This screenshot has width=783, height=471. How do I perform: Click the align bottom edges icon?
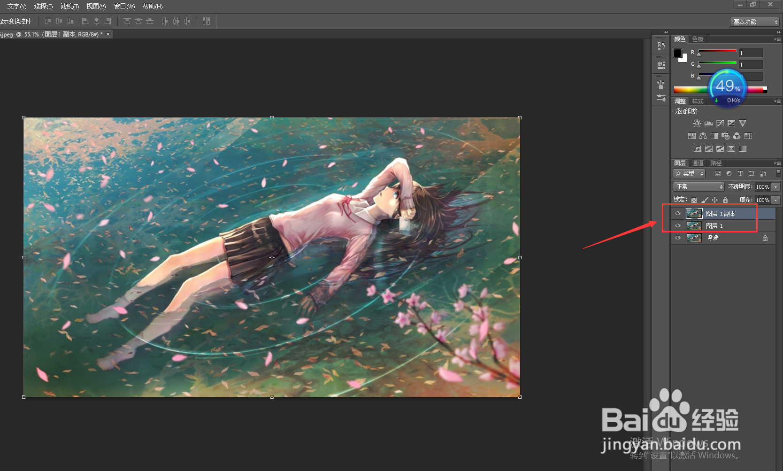point(70,21)
